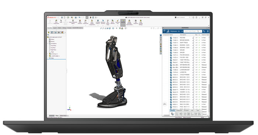Select Insert Components tool

pyautogui.click(x=56, y=22)
